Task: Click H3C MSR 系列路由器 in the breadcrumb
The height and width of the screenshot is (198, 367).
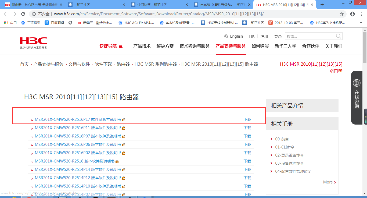Action: 156,64
